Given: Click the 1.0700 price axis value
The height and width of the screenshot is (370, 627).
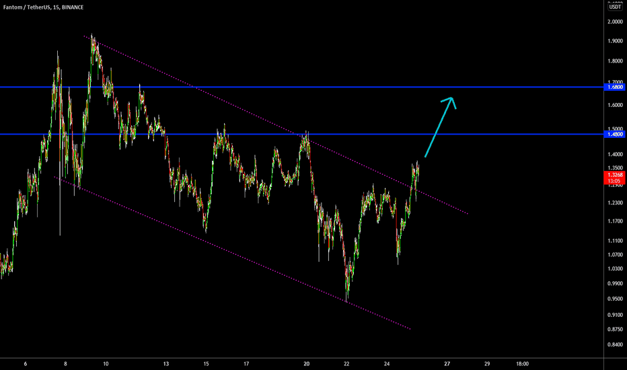Looking at the screenshot, I should [615, 255].
